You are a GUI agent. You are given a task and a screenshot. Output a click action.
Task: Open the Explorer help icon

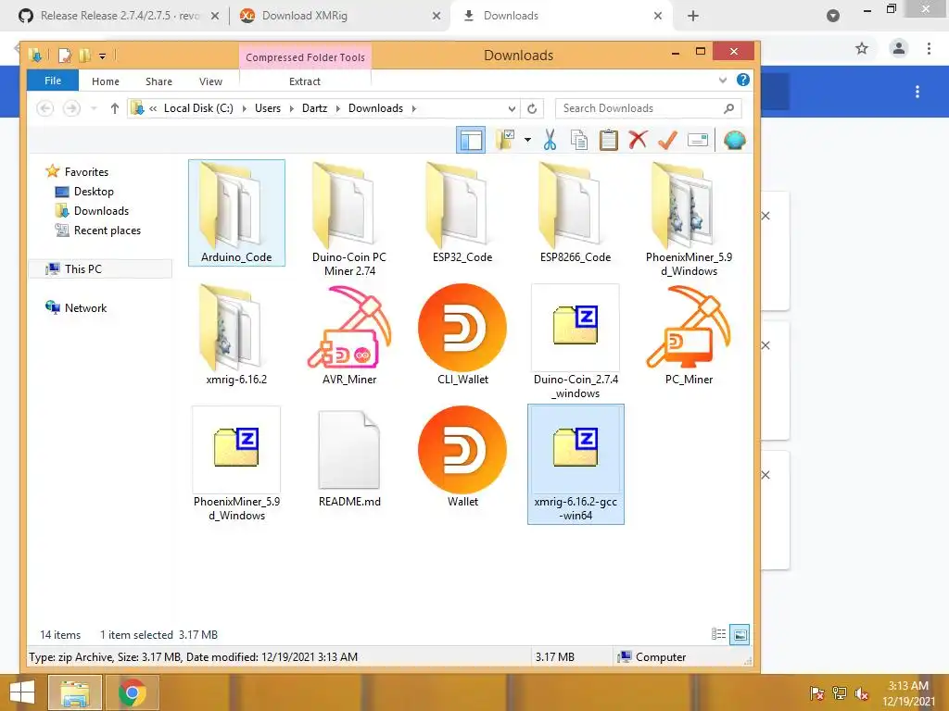743,80
